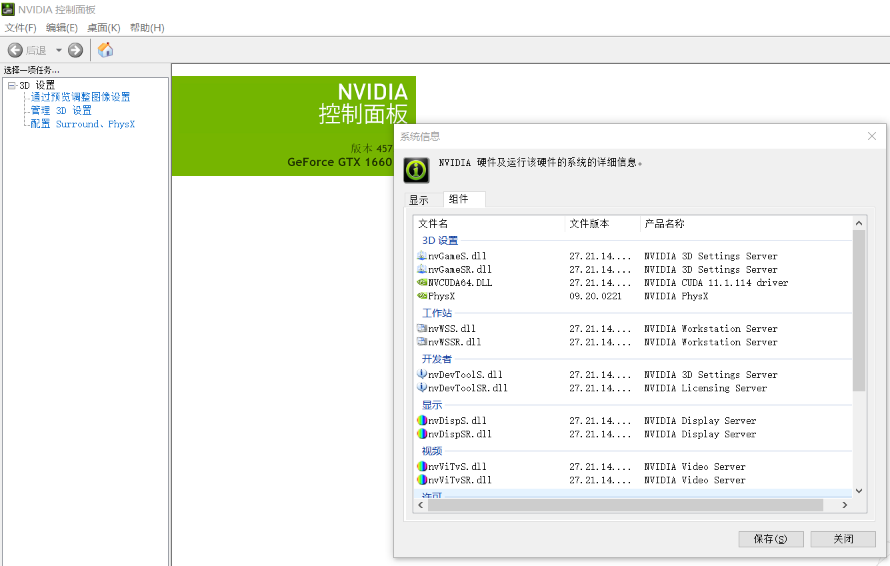Click version text in nvGameS.dll row
This screenshot has width=890, height=566.
point(600,256)
